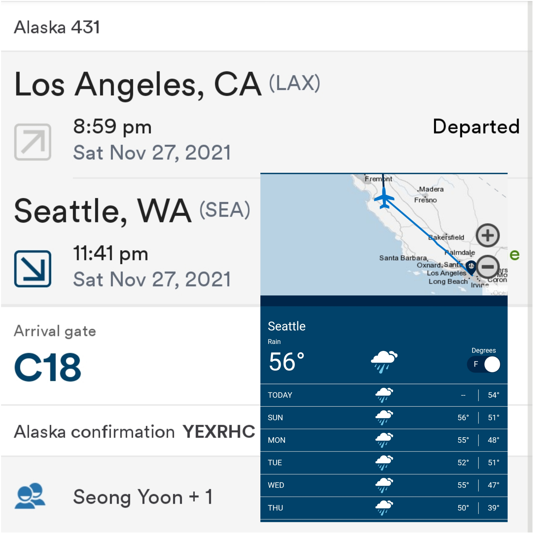Select the TODAY forecast row

(384, 395)
